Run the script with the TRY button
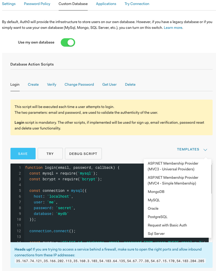 [x=50, y=154]
